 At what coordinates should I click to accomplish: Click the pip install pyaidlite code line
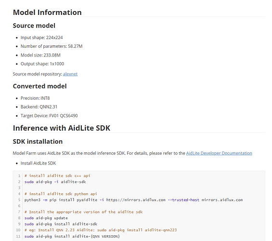pyautogui.click(x=133, y=200)
